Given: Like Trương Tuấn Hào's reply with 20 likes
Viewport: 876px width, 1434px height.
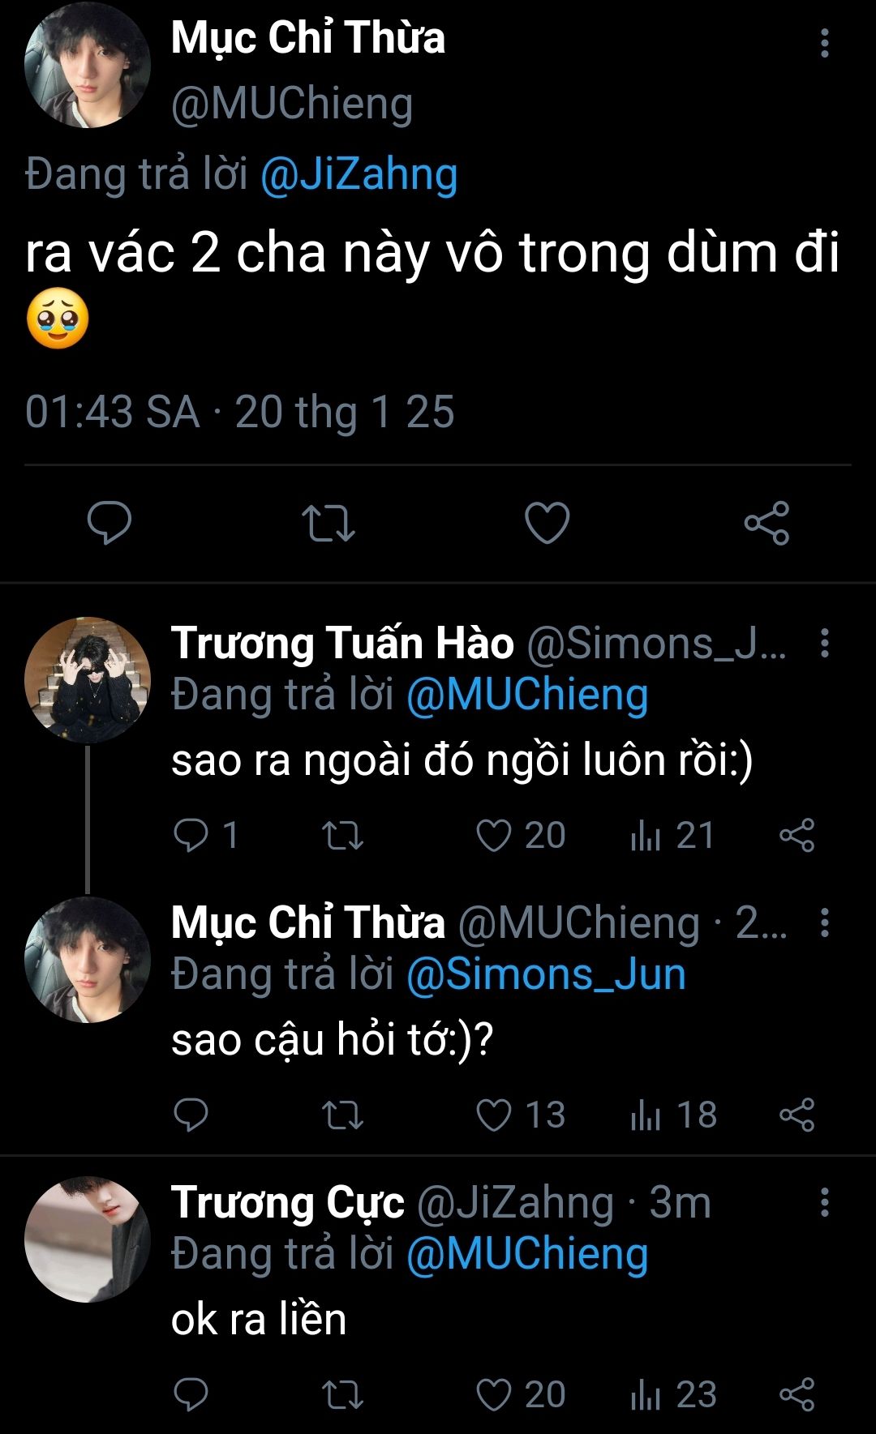Looking at the screenshot, I should 494,836.
